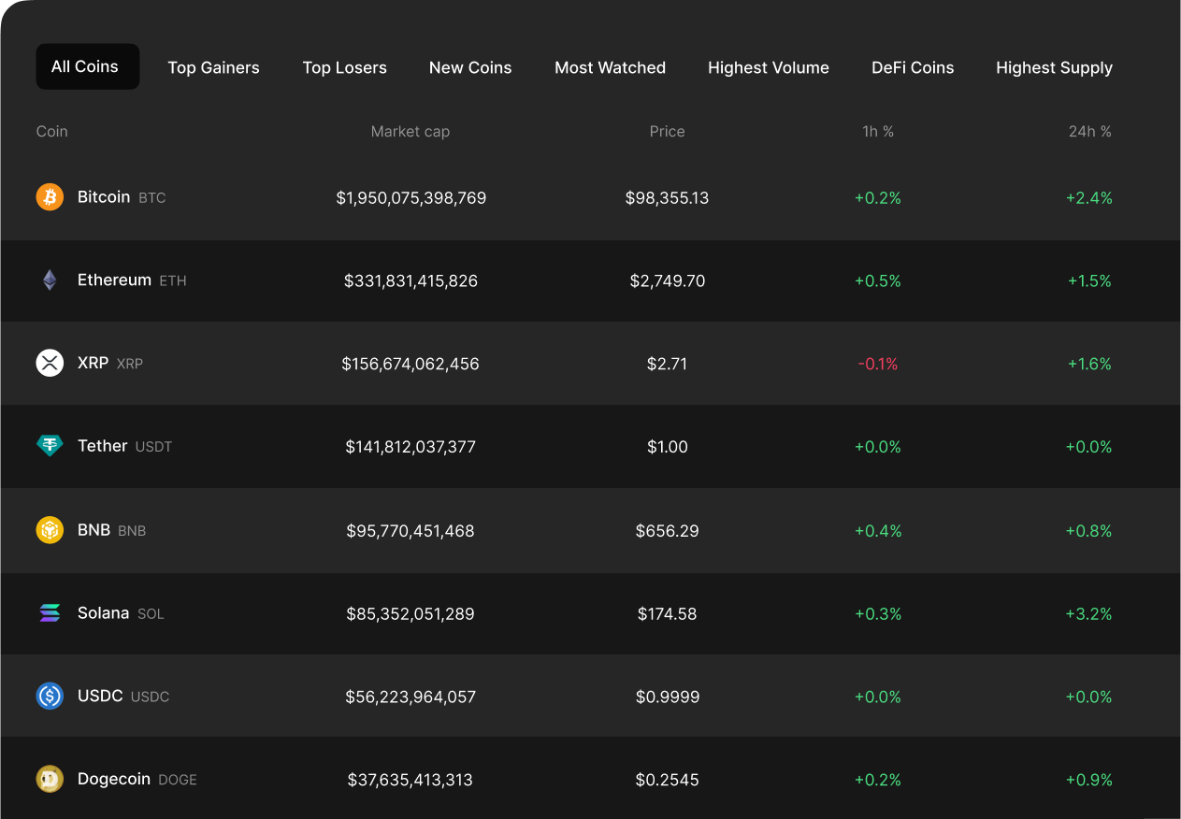
Task: Open the XRP coin name link
Action: point(94,363)
